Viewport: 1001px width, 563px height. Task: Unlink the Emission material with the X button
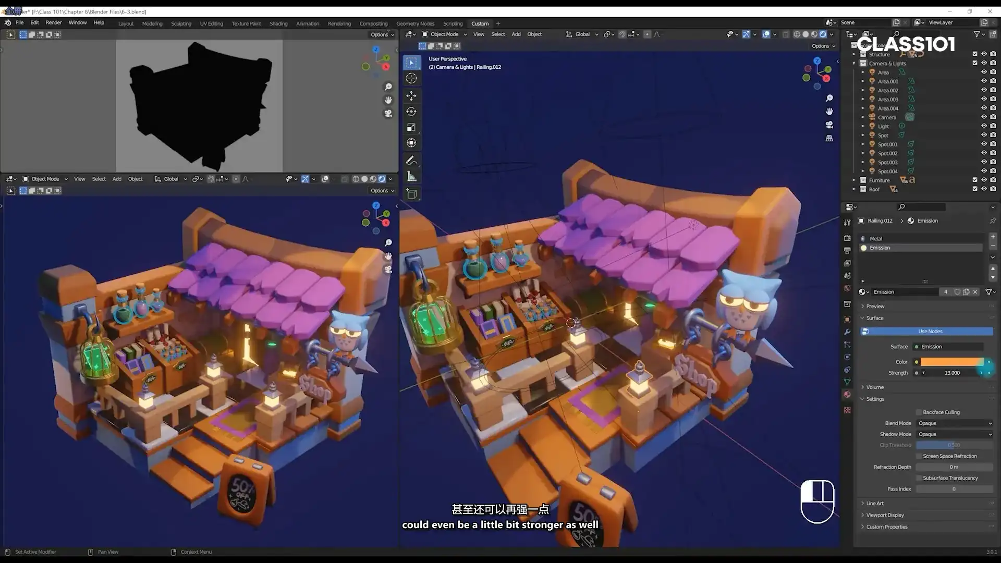click(974, 292)
